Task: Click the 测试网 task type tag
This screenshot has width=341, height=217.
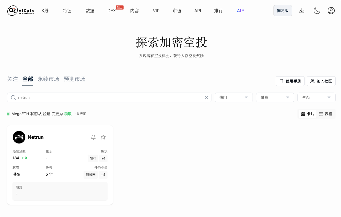Action: pyautogui.click(x=91, y=175)
